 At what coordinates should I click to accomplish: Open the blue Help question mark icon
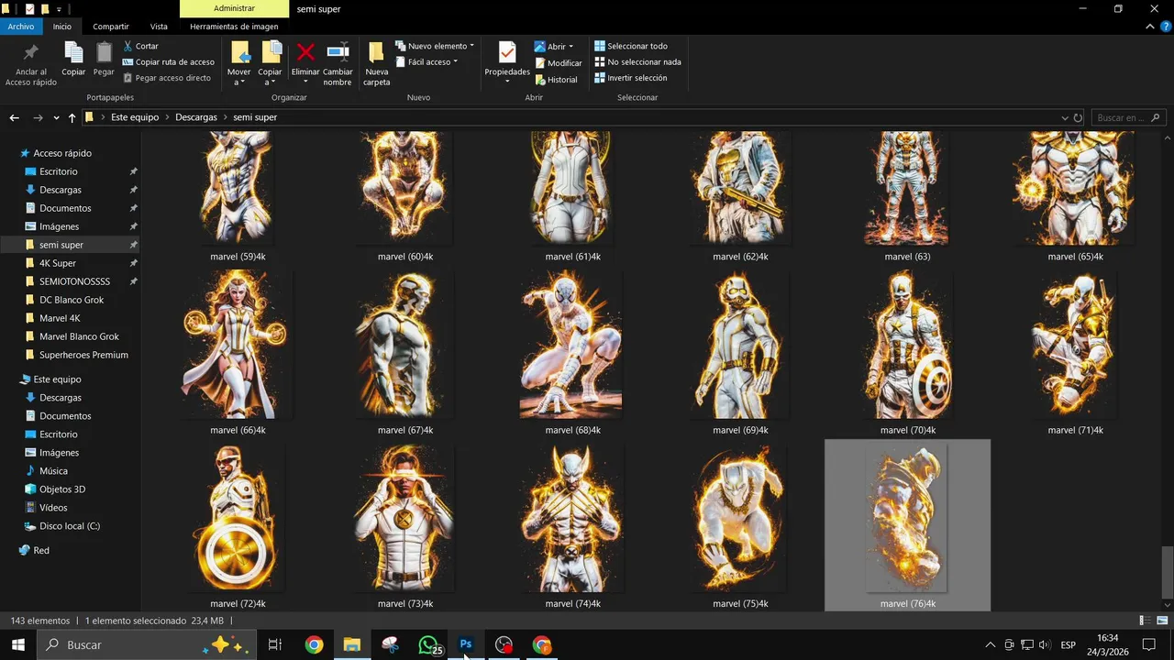click(x=1164, y=27)
